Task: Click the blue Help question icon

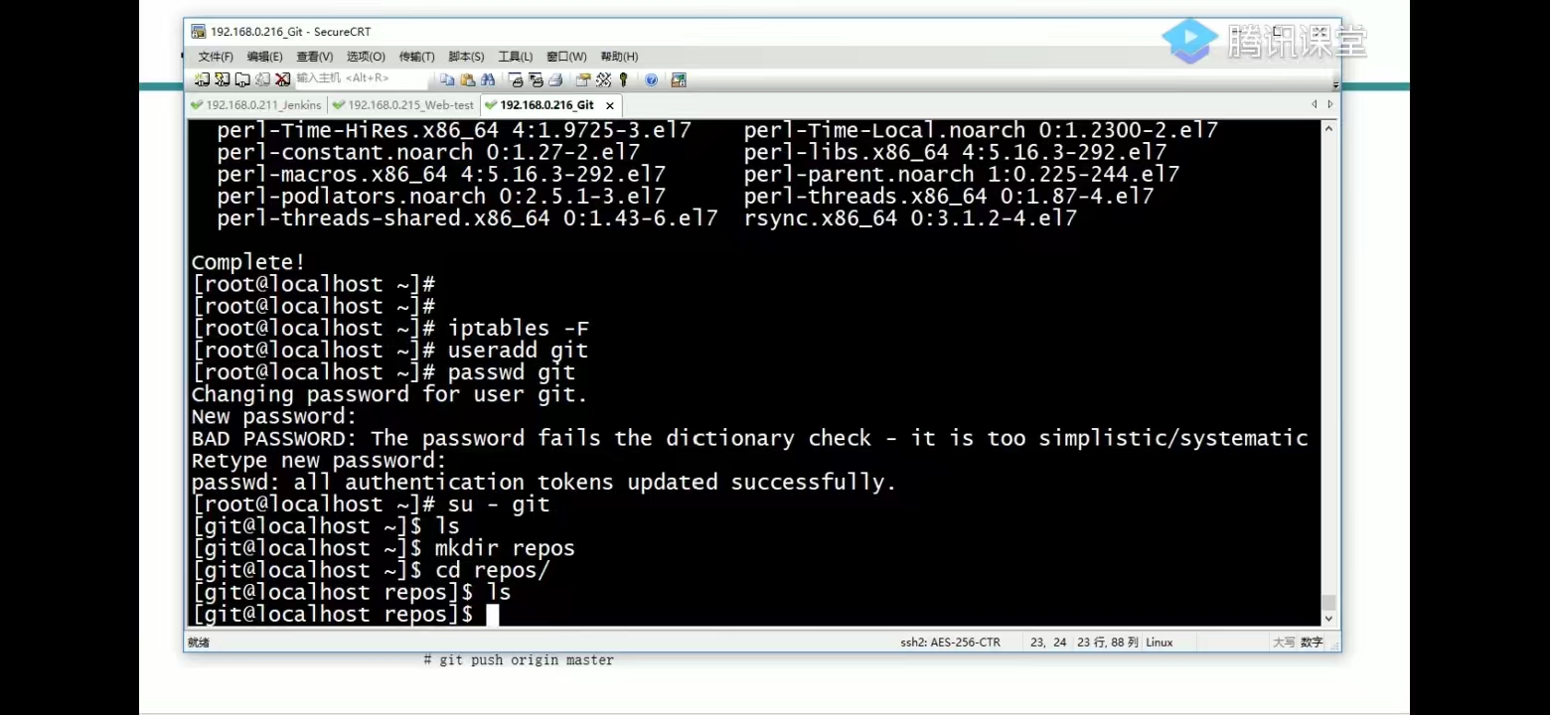Action: tap(651, 79)
